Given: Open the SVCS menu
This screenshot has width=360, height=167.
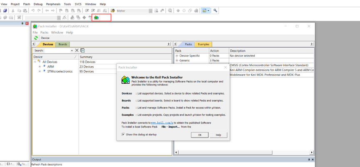Looking at the screenshot, I should [78, 4].
